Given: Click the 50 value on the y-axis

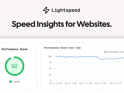Looking at the screenshot, I should 50,68.
